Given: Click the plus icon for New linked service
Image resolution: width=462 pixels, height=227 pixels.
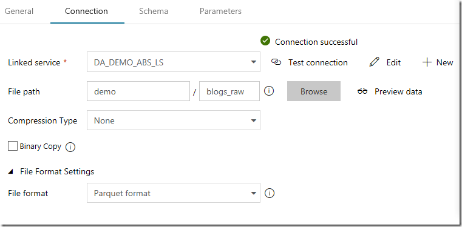Looking at the screenshot, I should pos(427,62).
